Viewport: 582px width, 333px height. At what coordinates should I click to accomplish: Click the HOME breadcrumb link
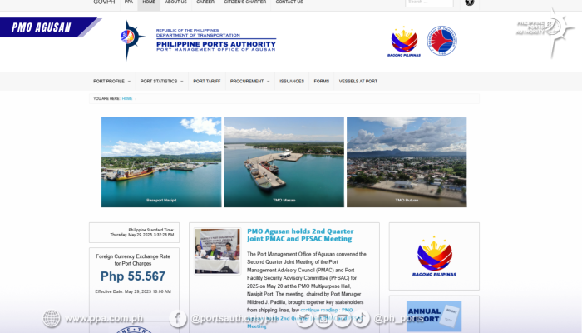[127, 98]
